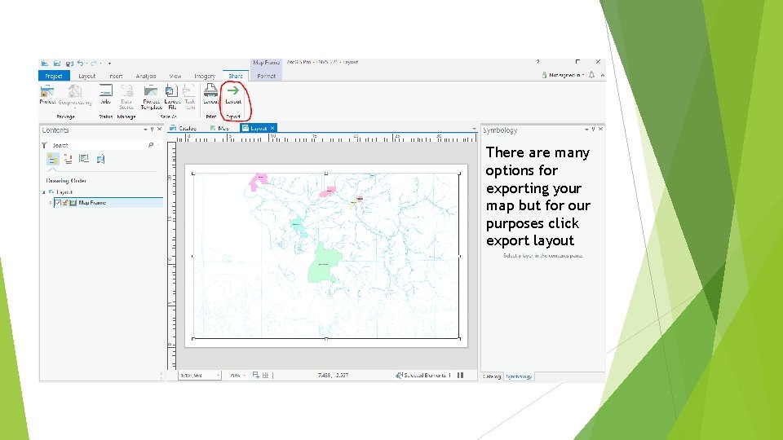Toggle snapping icon in layout status bar
The image size is (783, 440).
[256, 375]
